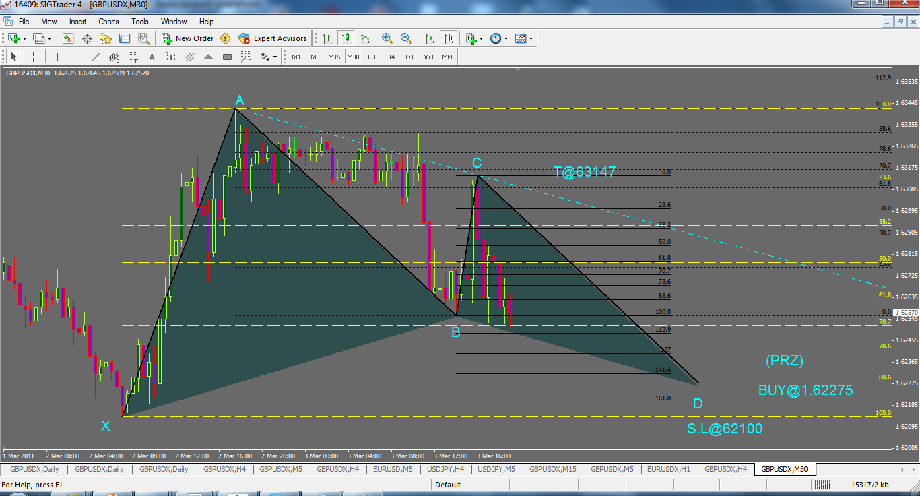Select the Trendline drawing tool
This screenshot has height=496, width=920.
pos(96,57)
